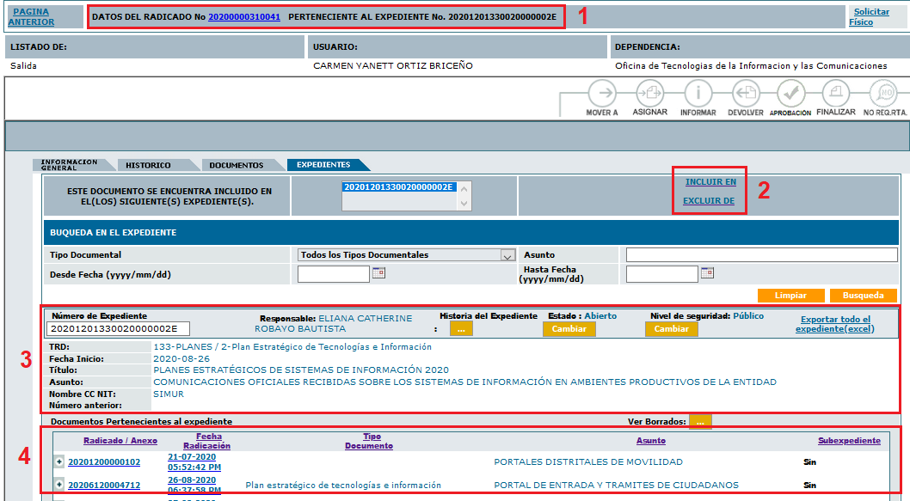910x501 pixels.
Task: Open radicado 20206120004712 link
Action: [x=104, y=486]
